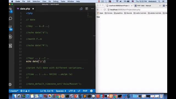The width and height of the screenshot is (176, 99).
Task: Open Finder from the Dock
Action: [15, 96]
